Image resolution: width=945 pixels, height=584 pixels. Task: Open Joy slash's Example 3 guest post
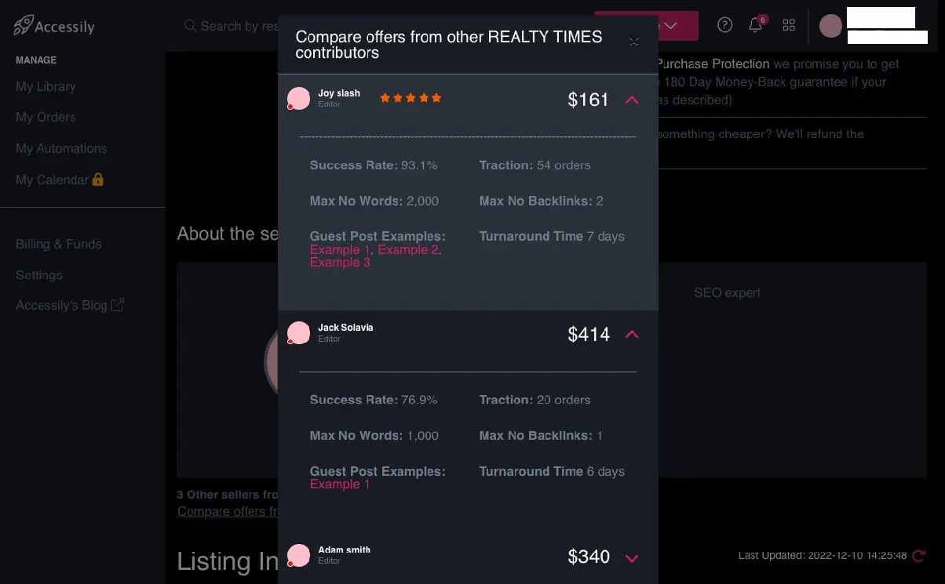(x=340, y=262)
